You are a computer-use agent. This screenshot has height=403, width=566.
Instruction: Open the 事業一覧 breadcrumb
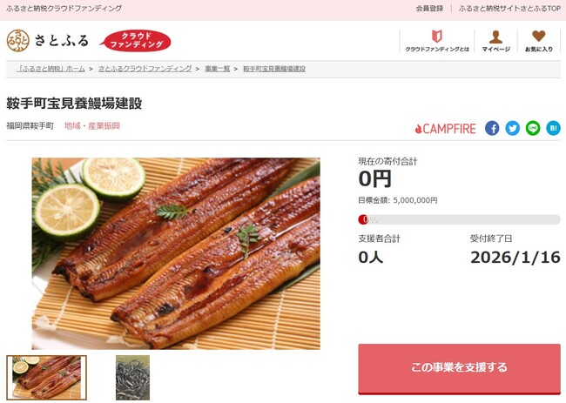pos(218,69)
